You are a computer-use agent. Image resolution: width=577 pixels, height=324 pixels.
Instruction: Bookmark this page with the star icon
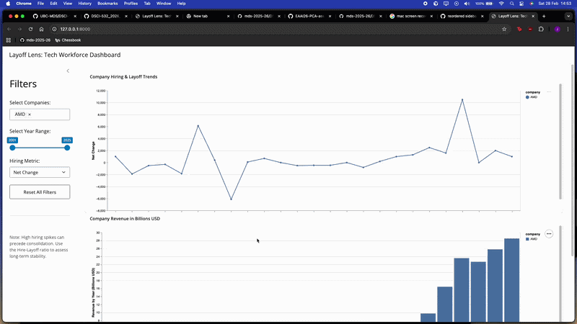pos(503,29)
